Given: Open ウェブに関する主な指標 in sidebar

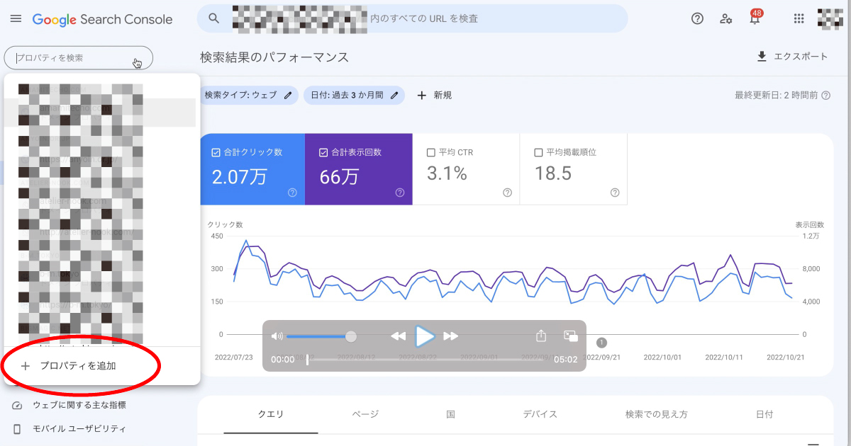Looking at the screenshot, I should [x=79, y=405].
